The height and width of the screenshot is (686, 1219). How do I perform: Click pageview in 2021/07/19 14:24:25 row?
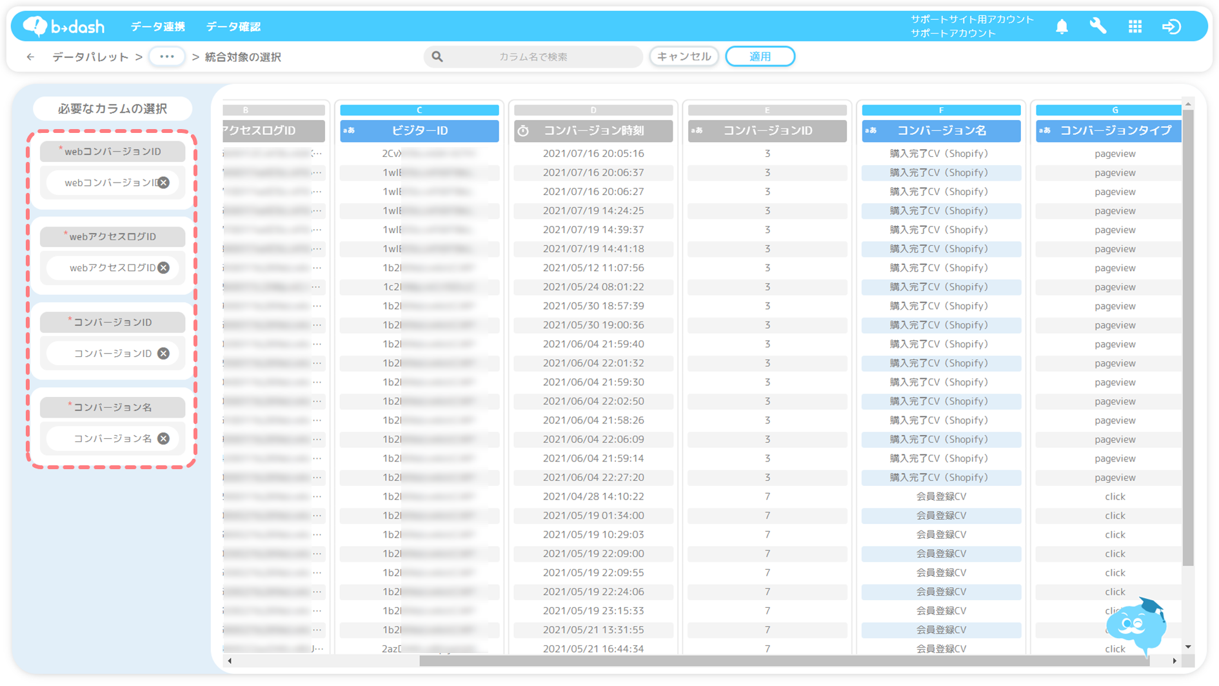pyautogui.click(x=1115, y=211)
